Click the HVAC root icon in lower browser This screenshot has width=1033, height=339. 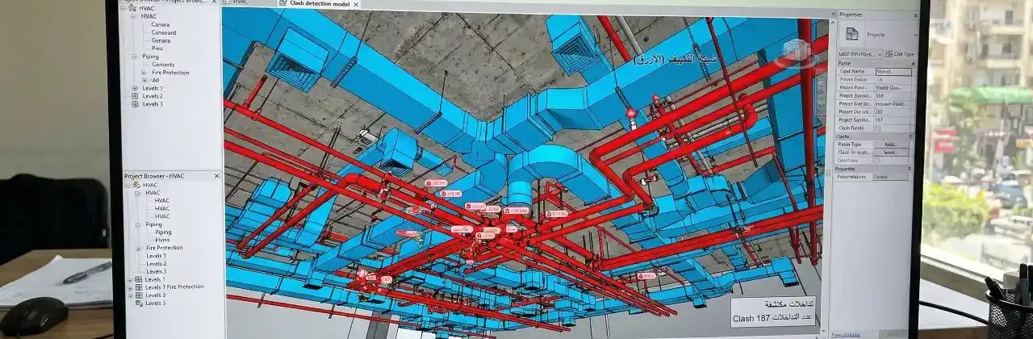(136, 185)
